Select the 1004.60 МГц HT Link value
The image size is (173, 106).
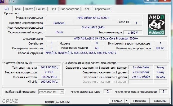click(x=49, y=82)
